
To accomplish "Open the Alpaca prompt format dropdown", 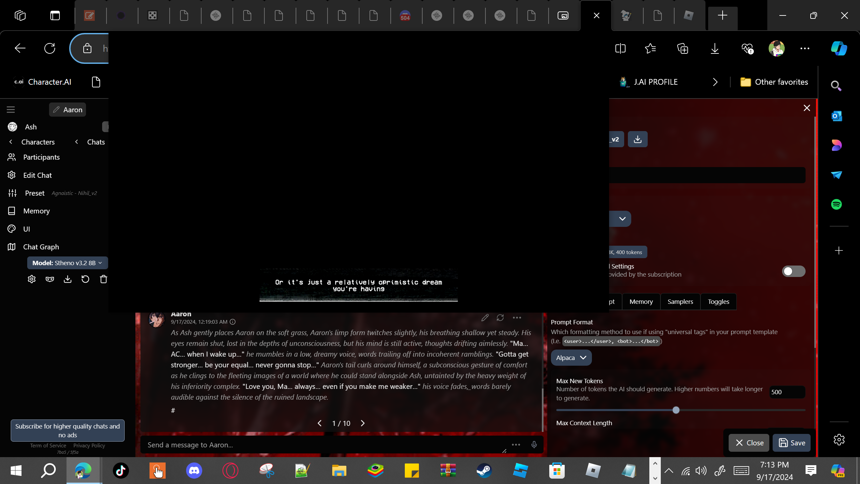I will pos(571,358).
